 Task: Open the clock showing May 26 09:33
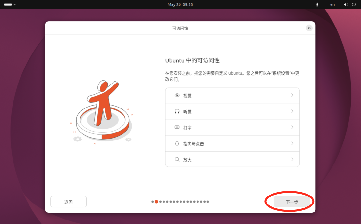coord(180,4)
